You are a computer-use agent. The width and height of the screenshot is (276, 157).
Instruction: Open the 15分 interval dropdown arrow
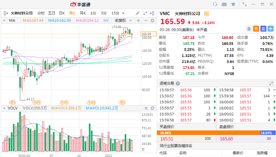click(123, 13)
